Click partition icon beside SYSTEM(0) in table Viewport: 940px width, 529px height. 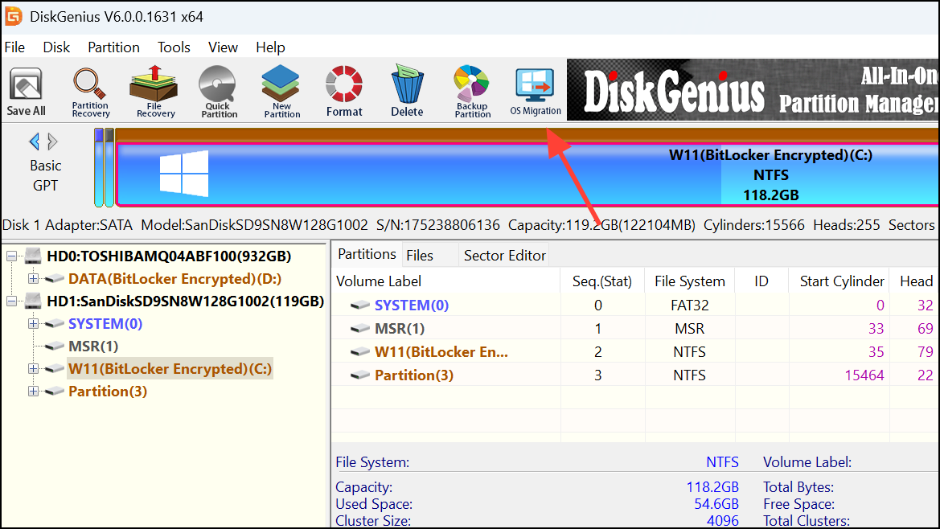pos(359,305)
